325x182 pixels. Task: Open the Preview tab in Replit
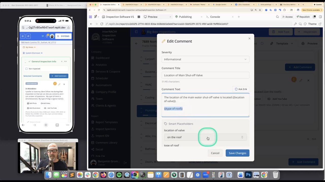153,17
